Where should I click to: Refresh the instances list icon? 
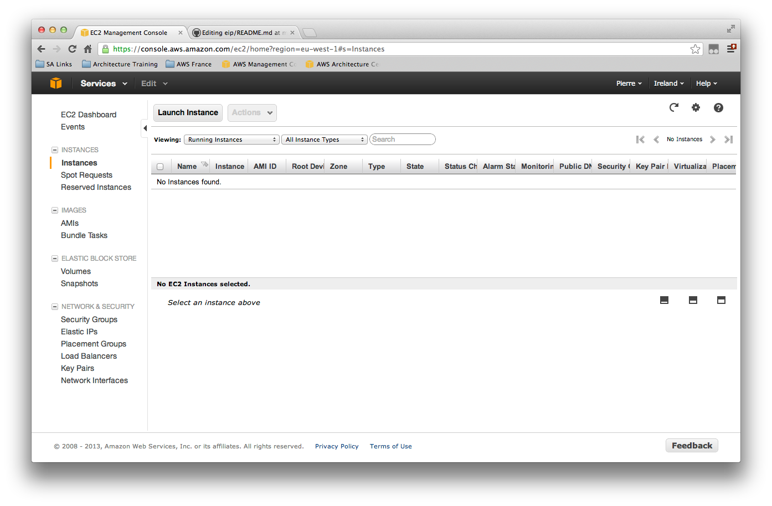(674, 107)
